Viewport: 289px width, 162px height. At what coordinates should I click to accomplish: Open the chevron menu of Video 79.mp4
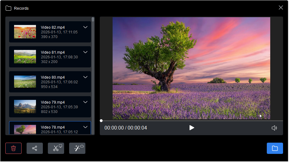(x=85, y=102)
